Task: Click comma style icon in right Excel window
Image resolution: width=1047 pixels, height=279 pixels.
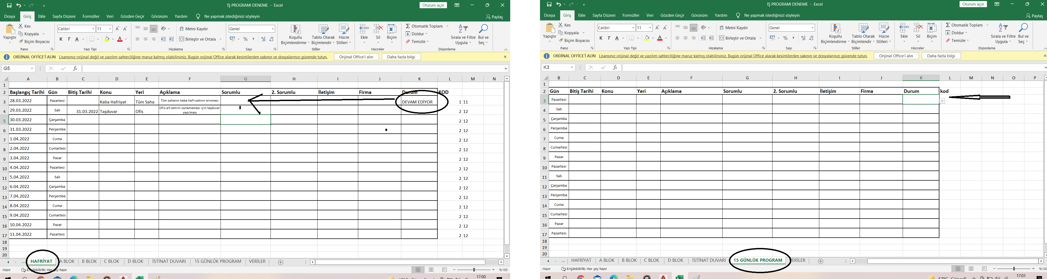Action: point(793,38)
